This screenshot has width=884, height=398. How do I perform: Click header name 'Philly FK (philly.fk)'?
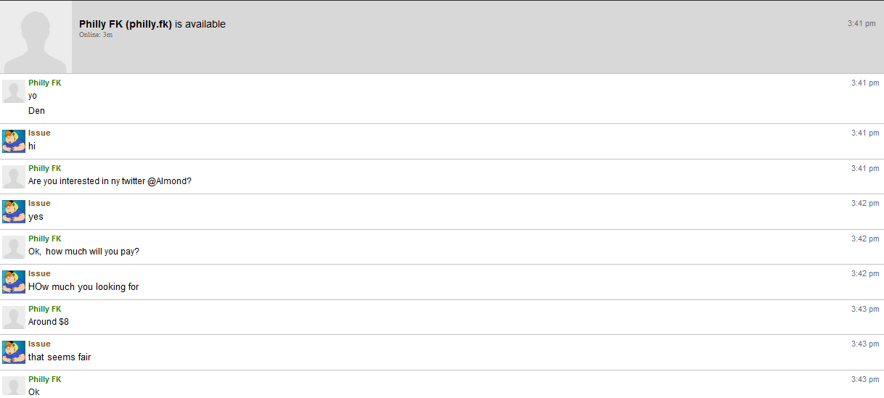pos(126,24)
